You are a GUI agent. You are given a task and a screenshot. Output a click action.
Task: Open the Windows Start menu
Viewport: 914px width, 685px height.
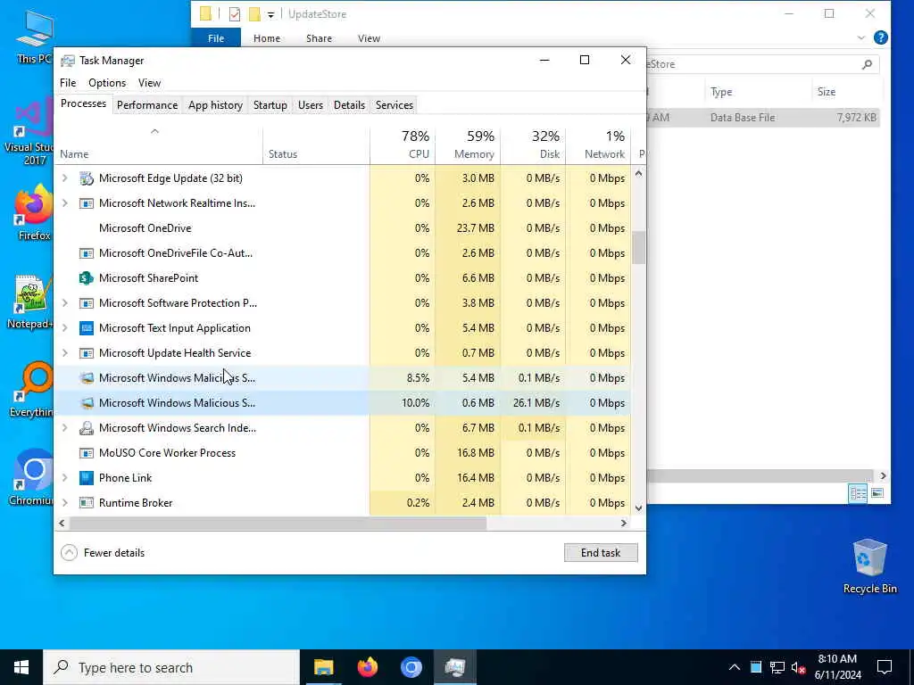tap(21, 667)
